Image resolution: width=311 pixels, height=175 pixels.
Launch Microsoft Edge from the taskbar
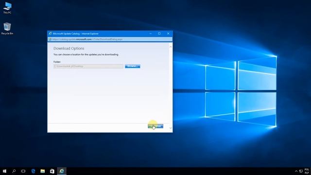[x=33, y=171]
